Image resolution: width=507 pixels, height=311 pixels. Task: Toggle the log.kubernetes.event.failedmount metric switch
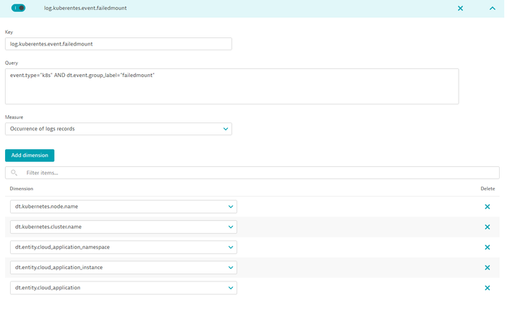19,8
